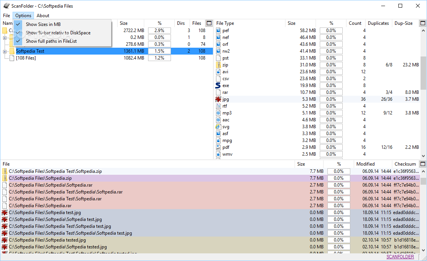Screen dimensions: 427x261
Task: Click the [108 Files] document icon
Action: (x=12, y=58)
